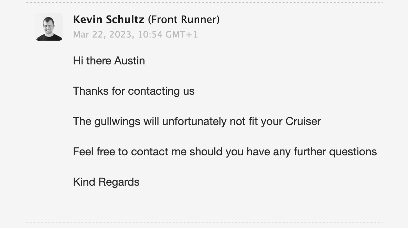Click the word Kind in the sign-off
Viewport: 408px width, 228px height.
(x=84, y=182)
